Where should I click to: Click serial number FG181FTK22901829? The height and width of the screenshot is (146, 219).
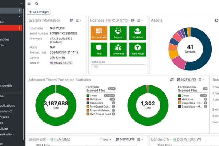pos(64,33)
